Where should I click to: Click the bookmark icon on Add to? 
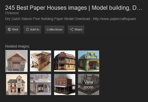point(27,29)
